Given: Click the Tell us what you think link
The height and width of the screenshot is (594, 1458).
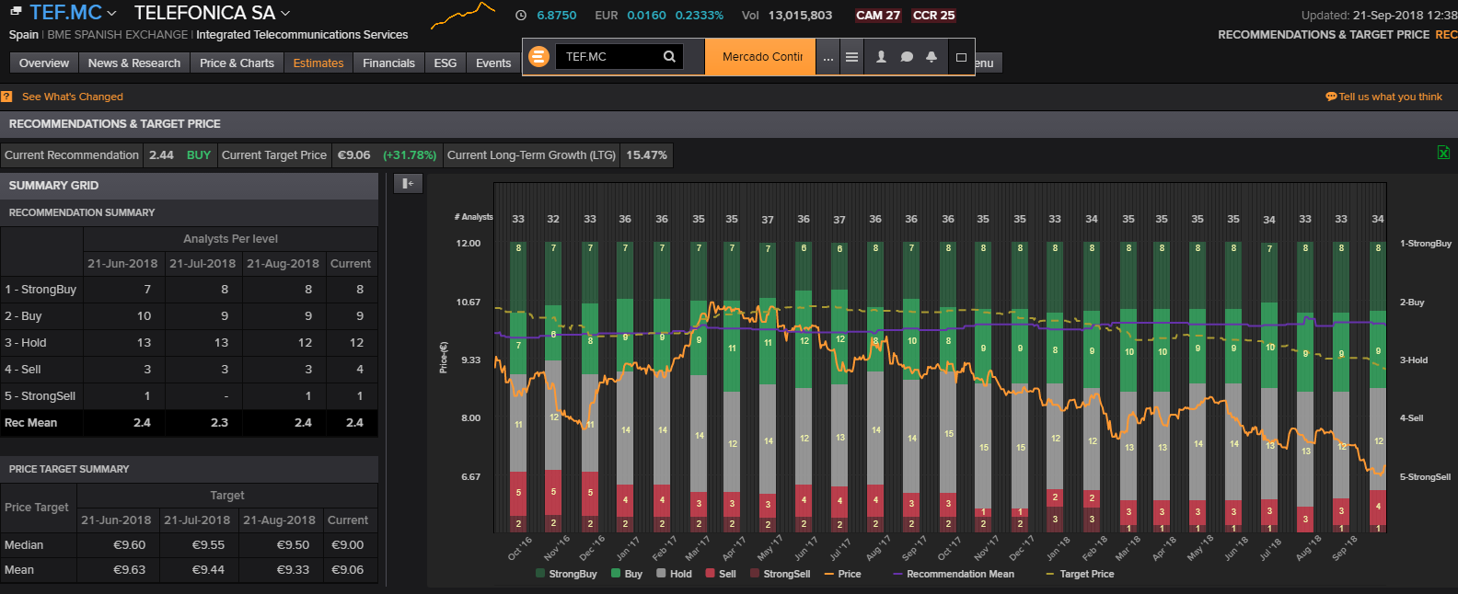Looking at the screenshot, I should (1383, 97).
